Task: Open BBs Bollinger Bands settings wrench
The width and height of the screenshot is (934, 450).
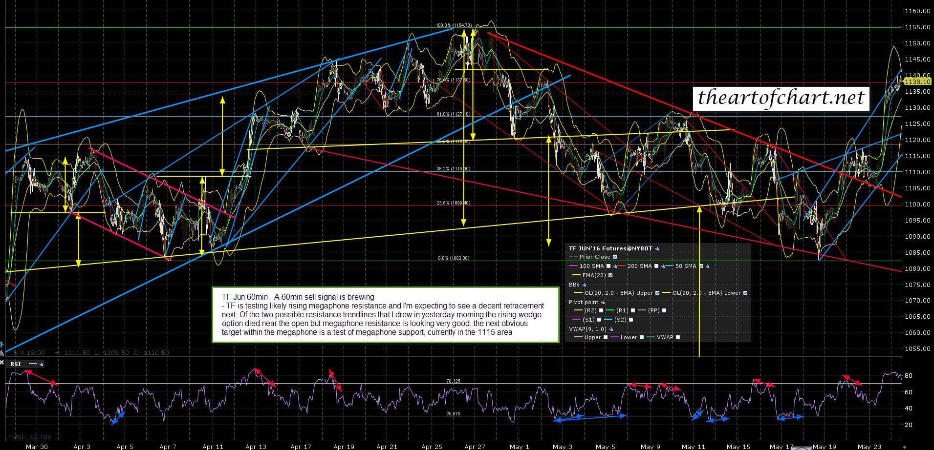Action: point(584,285)
